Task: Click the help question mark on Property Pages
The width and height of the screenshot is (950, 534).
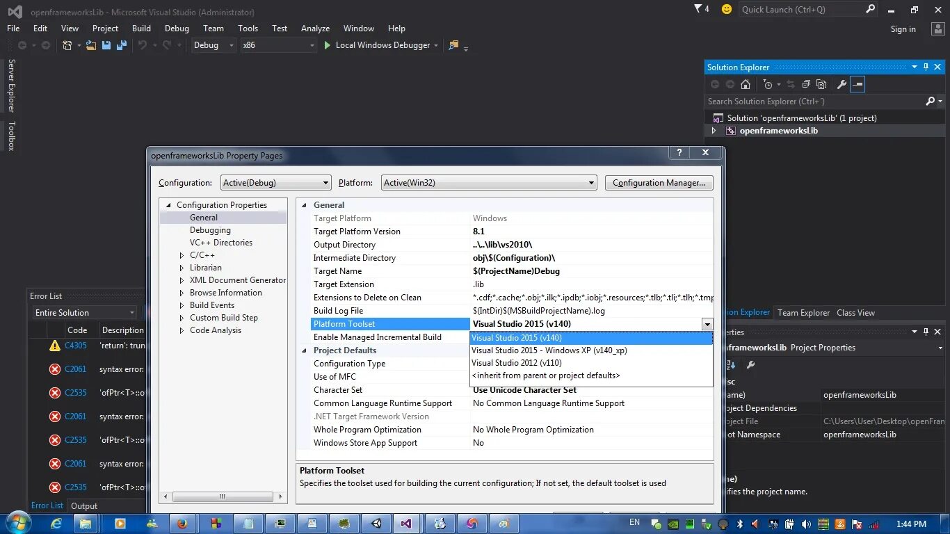Action: click(x=679, y=153)
